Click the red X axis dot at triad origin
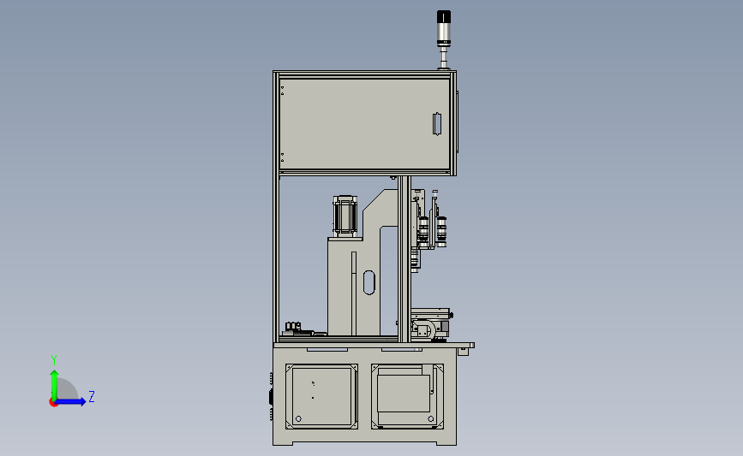The height and width of the screenshot is (456, 743). pyautogui.click(x=53, y=403)
